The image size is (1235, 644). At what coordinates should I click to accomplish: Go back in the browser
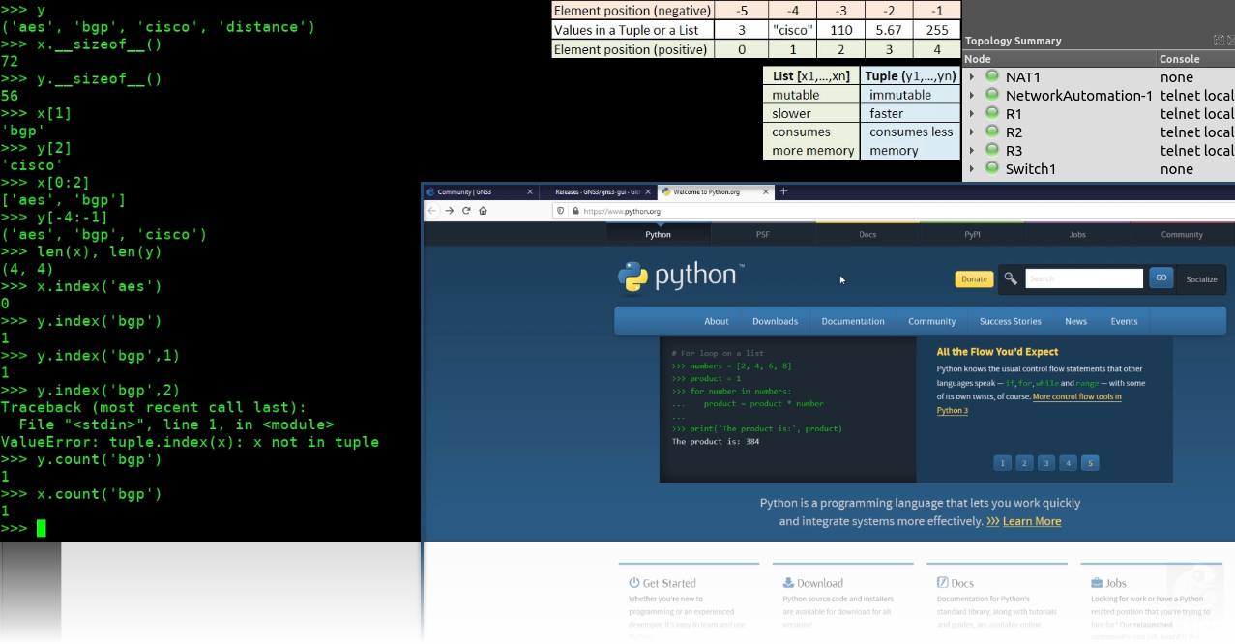(x=433, y=211)
